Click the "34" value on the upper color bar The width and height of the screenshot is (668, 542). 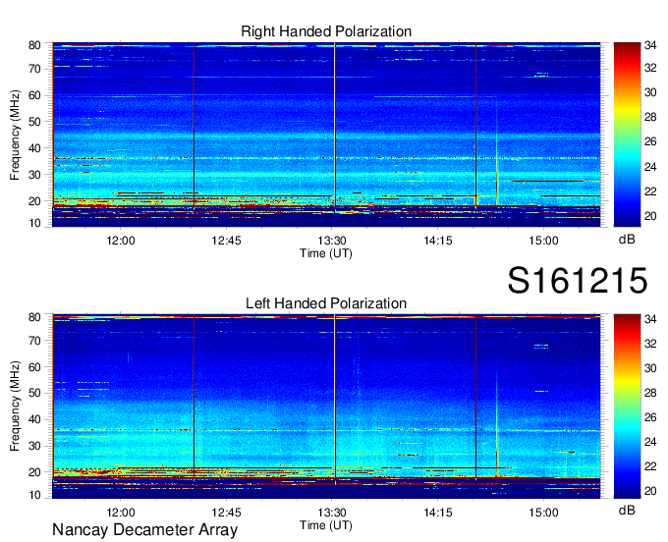[650, 45]
